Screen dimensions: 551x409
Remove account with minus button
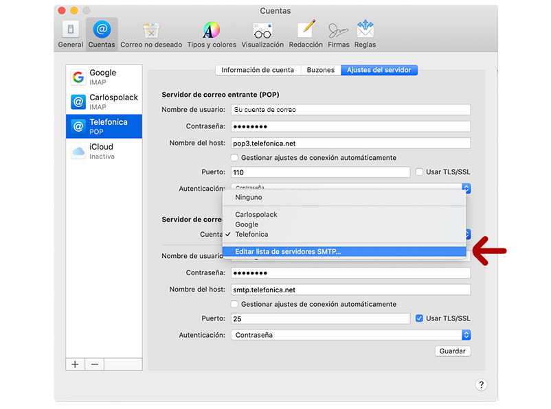(95, 364)
